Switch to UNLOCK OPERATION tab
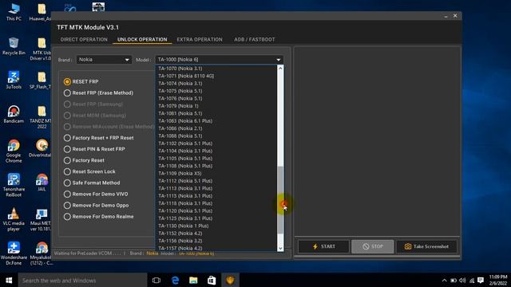Image resolution: width=511 pixels, height=287 pixels. click(x=142, y=39)
